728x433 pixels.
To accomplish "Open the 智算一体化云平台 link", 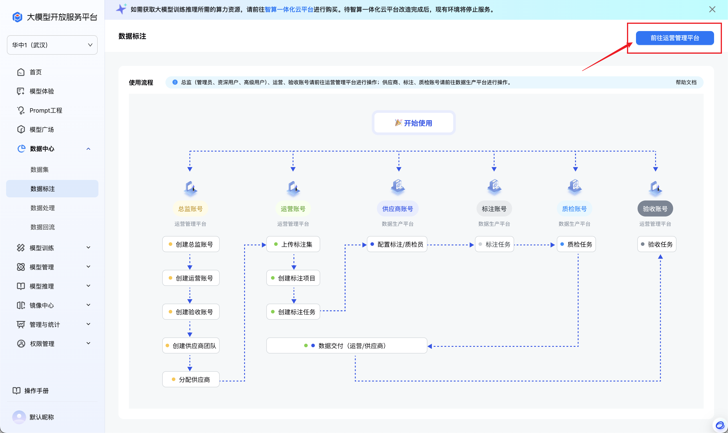I will [x=289, y=10].
